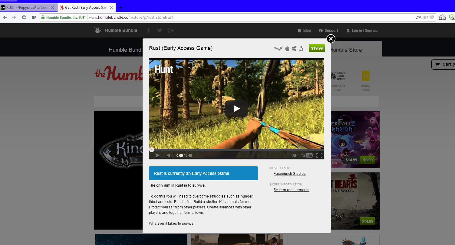Open the Humble Bundle Twitter icon
This screenshot has height=245, width=455.
click(x=160, y=31)
